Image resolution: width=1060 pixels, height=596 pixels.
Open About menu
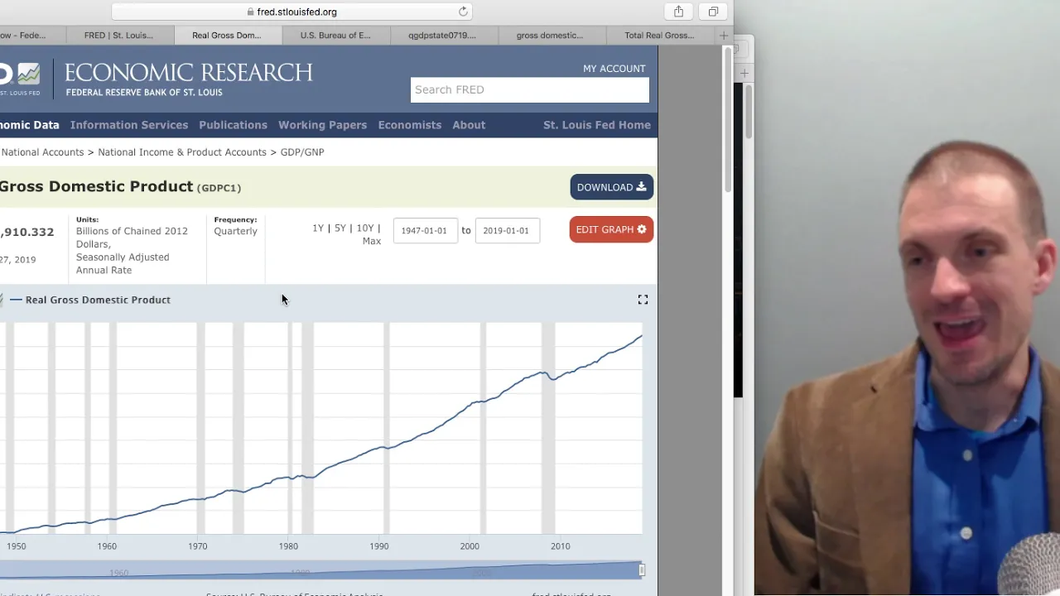469,125
